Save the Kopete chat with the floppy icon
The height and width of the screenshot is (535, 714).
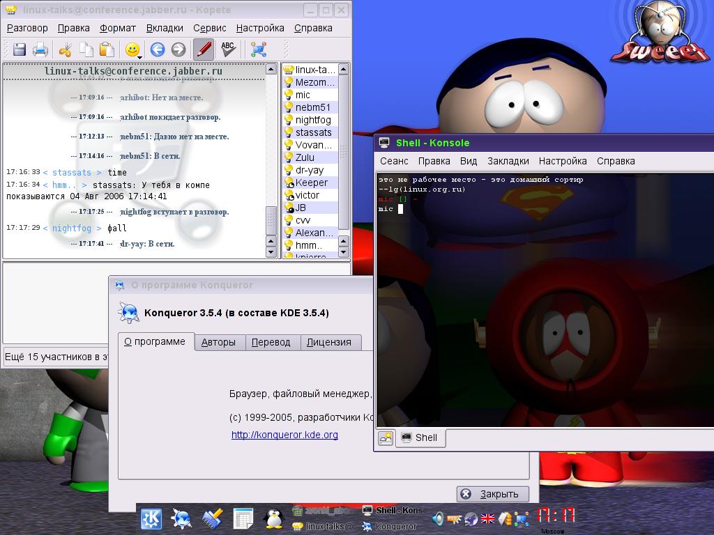click(x=19, y=49)
